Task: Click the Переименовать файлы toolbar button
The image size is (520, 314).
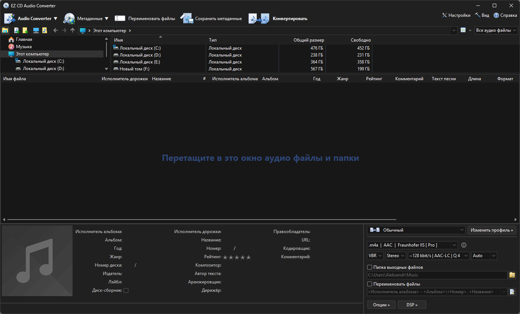Action: (x=145, y=18)
